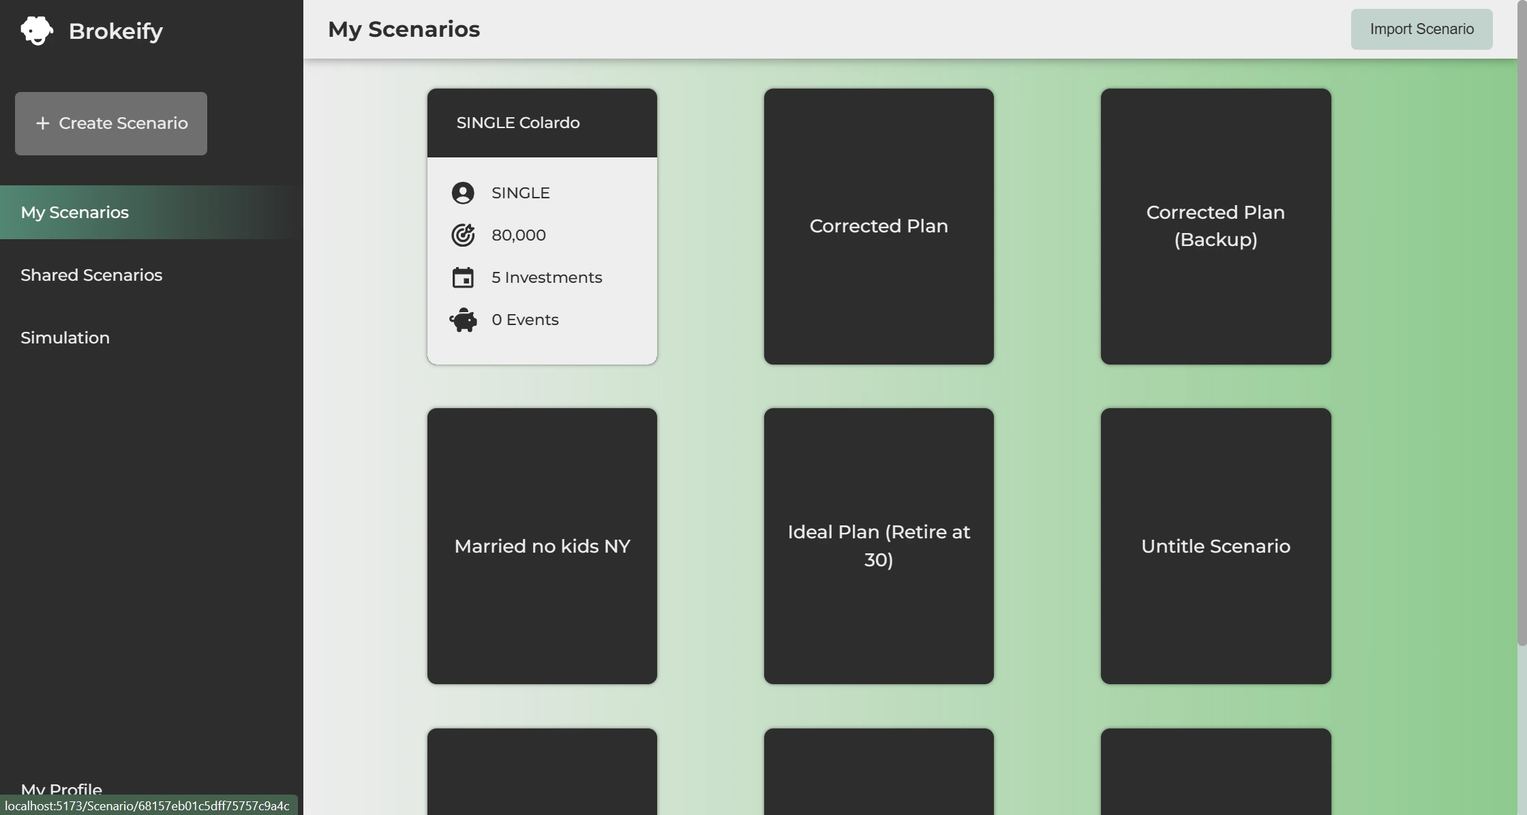Click the Brokeify dog logo icon
The height and width of the screenshot is (815, 1527).
[37, 29]
